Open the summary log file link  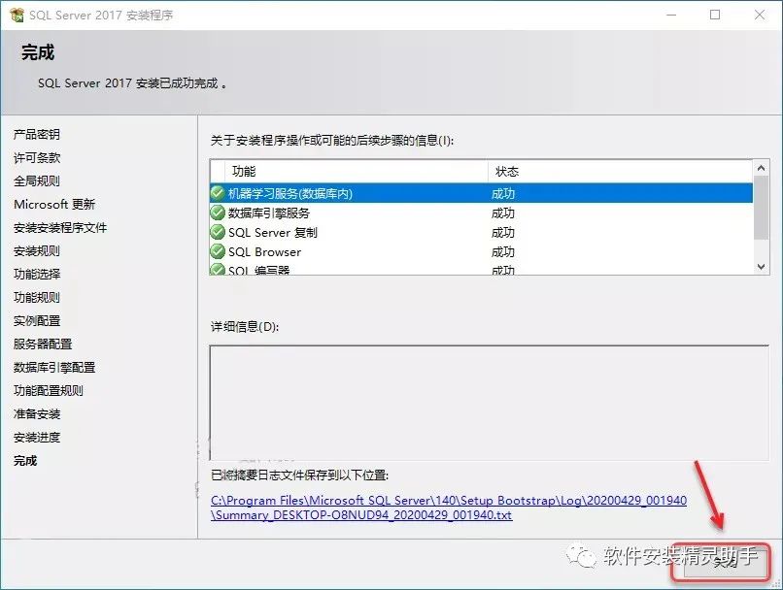(449, 508)
